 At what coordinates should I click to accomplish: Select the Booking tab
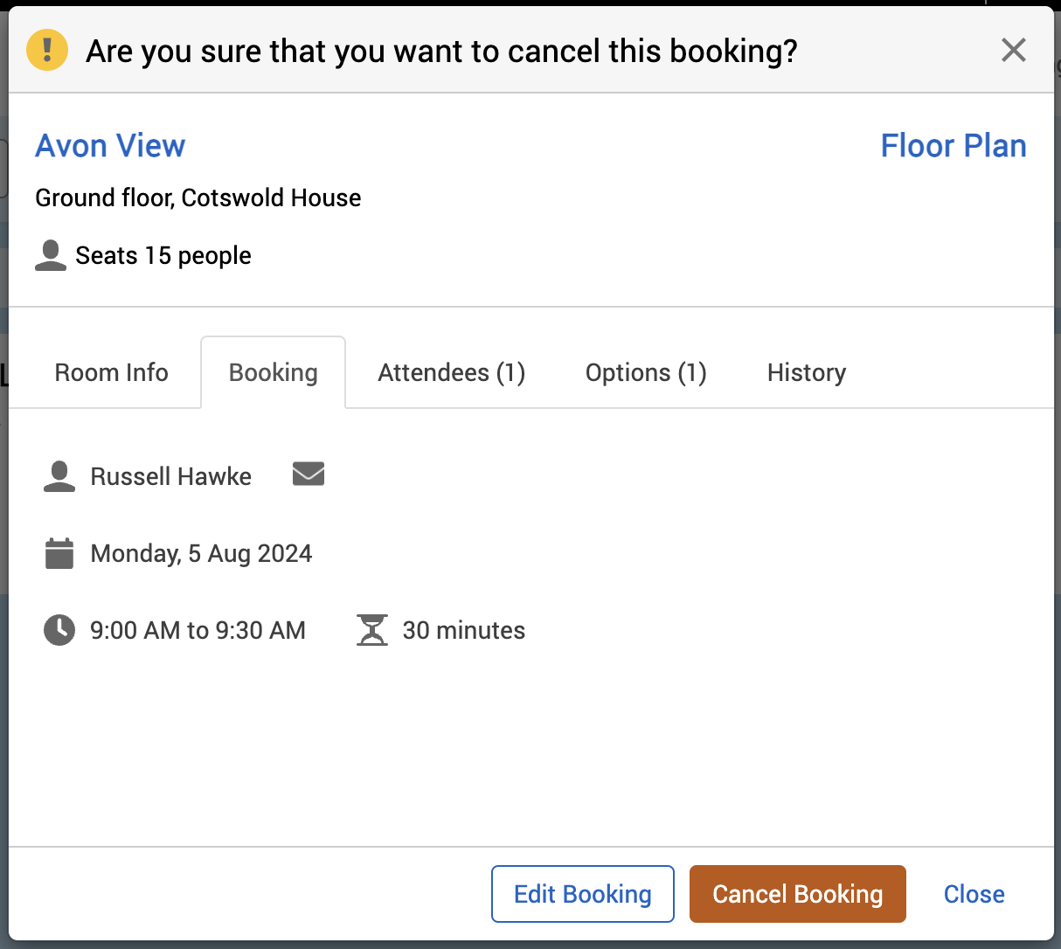point(273,373)
